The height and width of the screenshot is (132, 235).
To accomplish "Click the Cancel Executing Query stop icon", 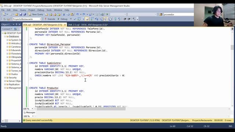I will point(71,19).
